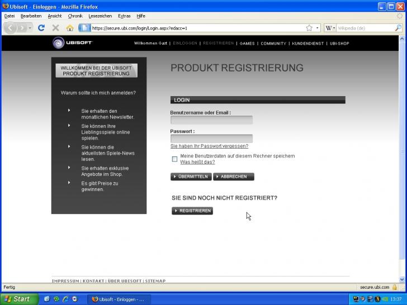Click the scrollbar down arrow

pos(402,279)
